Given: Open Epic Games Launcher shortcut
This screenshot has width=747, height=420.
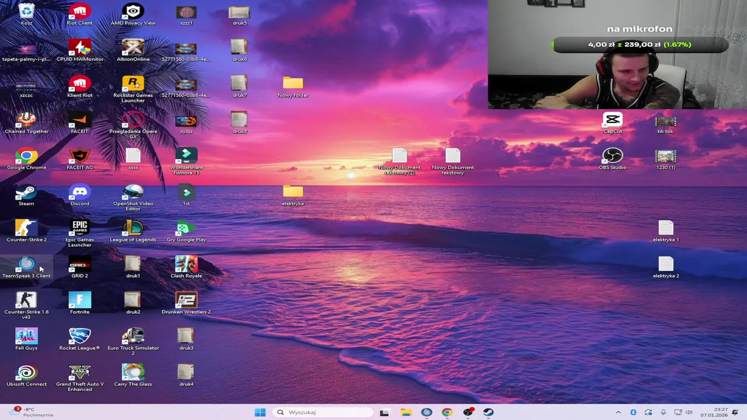Looking at the screenshot, I should point(79,235).
